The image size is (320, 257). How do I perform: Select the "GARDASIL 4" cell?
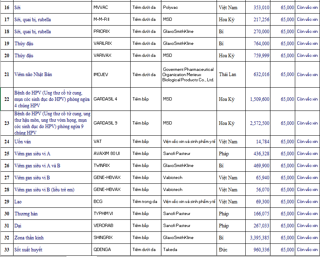pyautogui.click(x=111, y=99)
